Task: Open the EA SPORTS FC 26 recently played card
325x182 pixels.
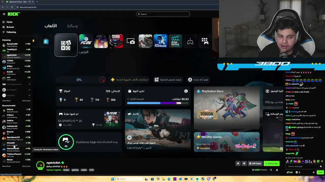Action: point(89,119)
